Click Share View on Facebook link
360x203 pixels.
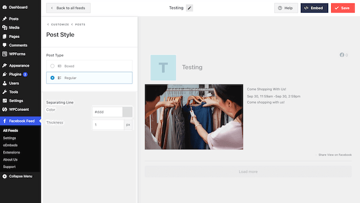(335, 155)
